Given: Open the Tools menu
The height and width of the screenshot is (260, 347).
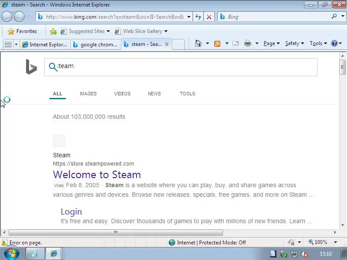Looking at the screenshot, I should coord(318,43).
